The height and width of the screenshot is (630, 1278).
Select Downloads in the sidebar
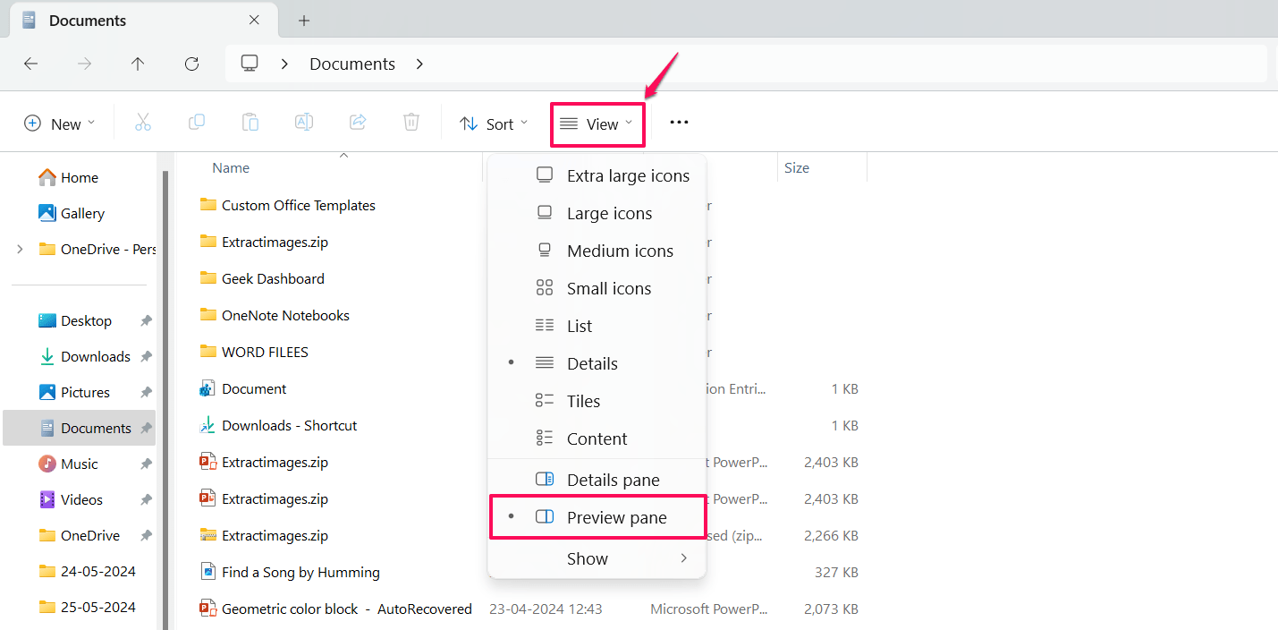coord(85,356)
